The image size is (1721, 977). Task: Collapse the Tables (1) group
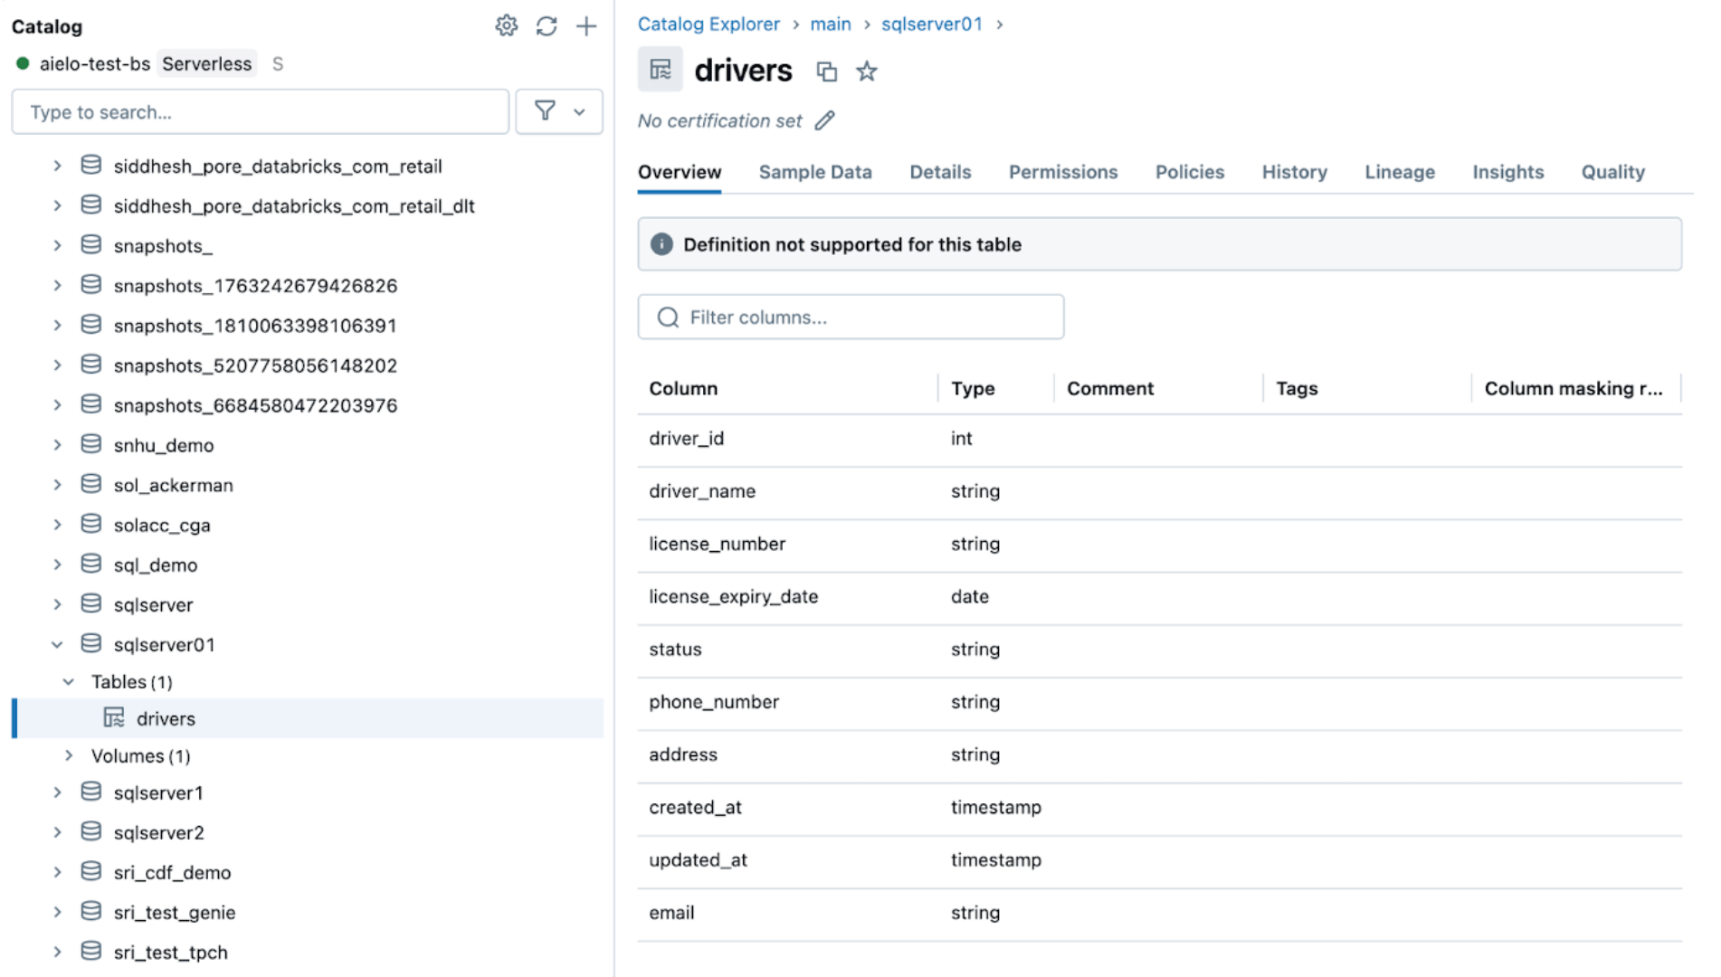pyautogui.click(x=69, y=682)
